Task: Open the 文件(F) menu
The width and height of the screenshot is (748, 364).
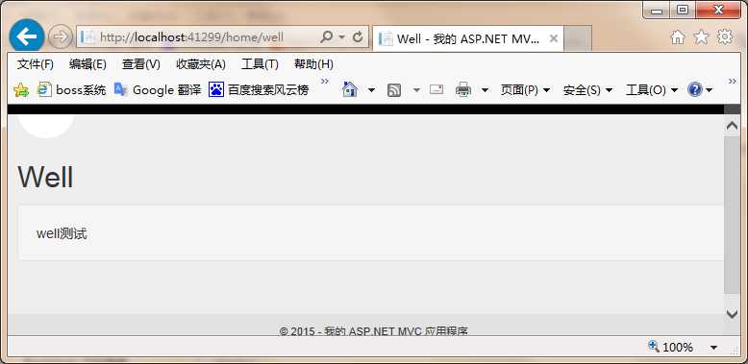Action: (x=36, y=64)
